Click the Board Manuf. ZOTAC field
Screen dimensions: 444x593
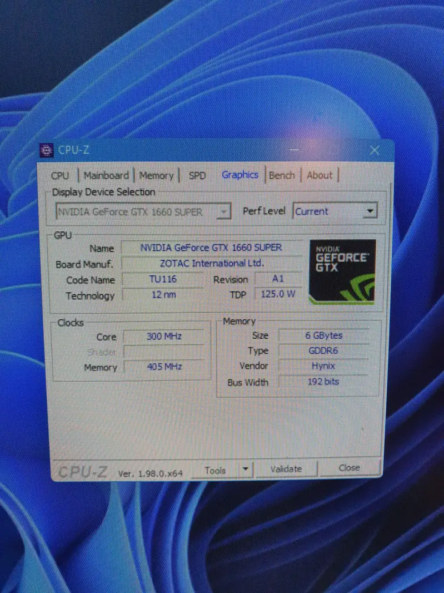click(211, 263)
